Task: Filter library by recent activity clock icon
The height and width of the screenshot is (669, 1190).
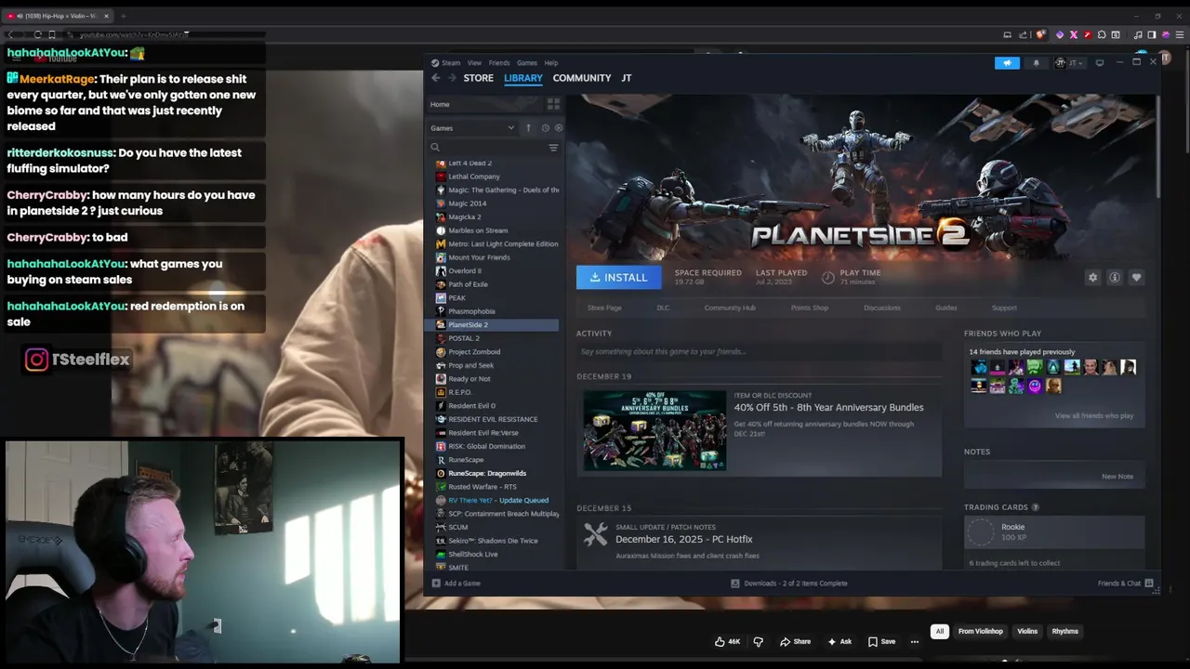Action: [x=545, y=127]
